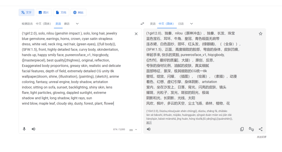Start voice input with microphone icon
This screenshot has height=152, width=282.
(x=24, y=129)
